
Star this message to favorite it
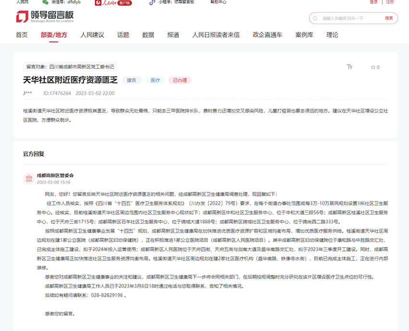click(373, 67)
